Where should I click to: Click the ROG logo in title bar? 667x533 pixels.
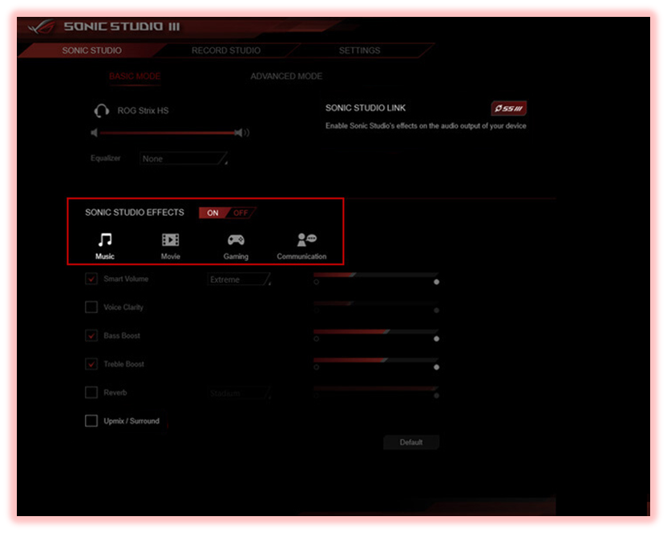[41, 26]
